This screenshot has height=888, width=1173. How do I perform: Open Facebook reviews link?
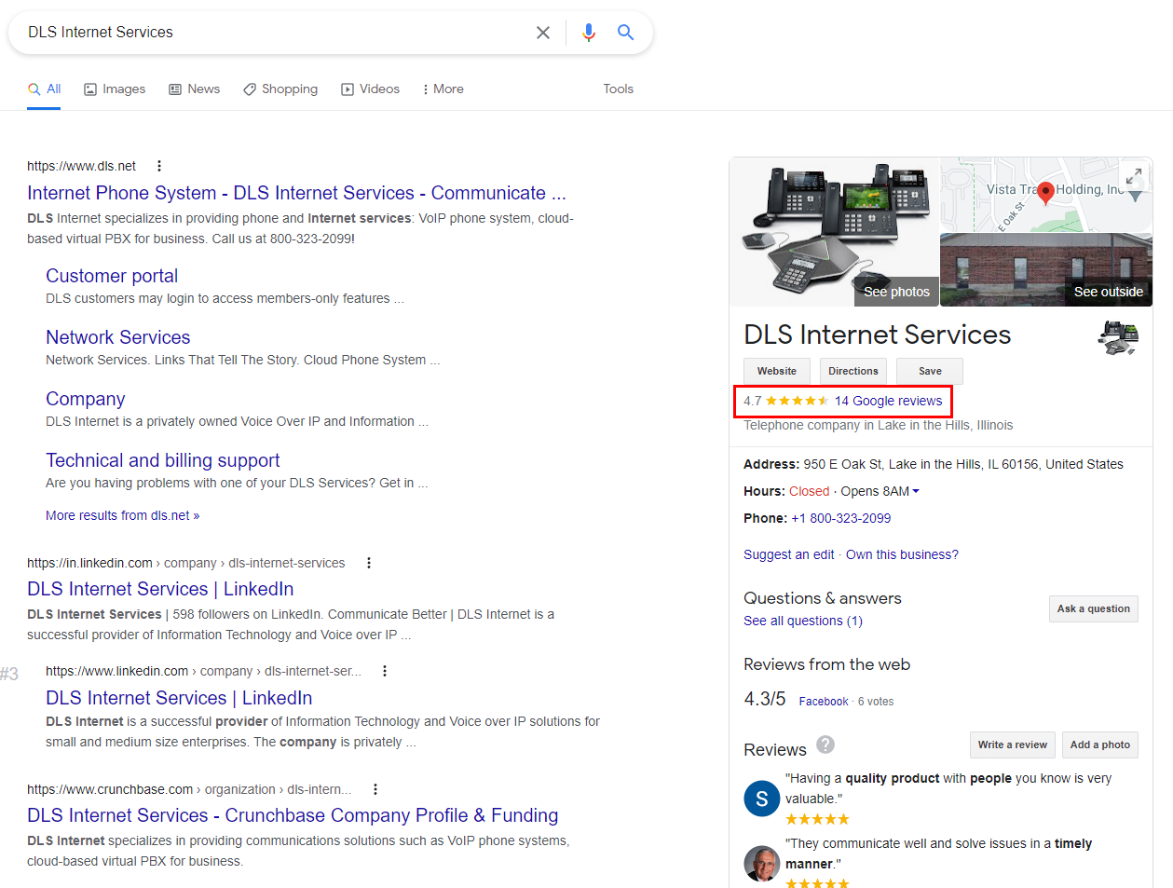coord(824,702)
